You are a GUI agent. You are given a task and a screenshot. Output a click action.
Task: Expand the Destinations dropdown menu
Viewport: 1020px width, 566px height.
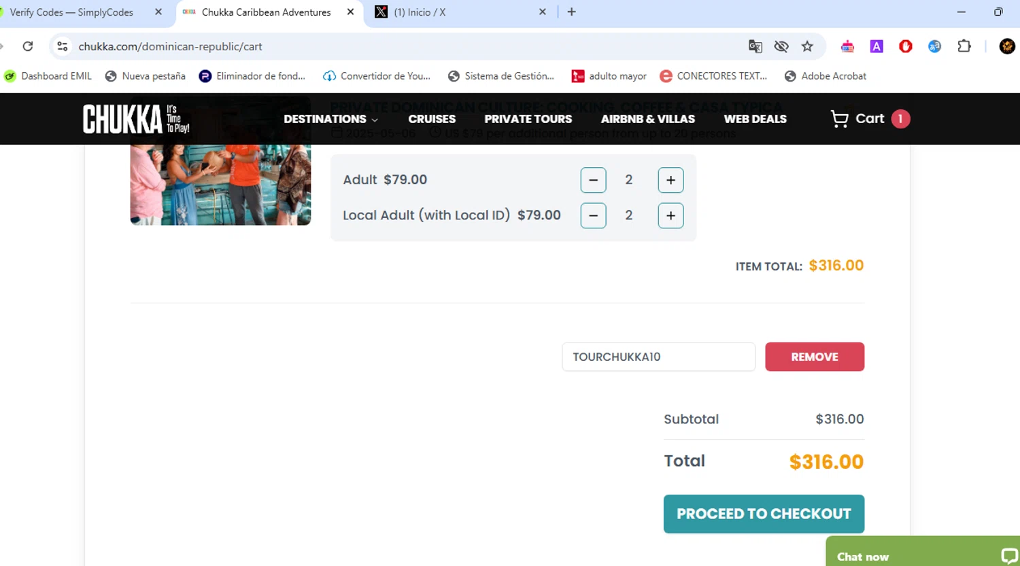click(x=330, y=119)
